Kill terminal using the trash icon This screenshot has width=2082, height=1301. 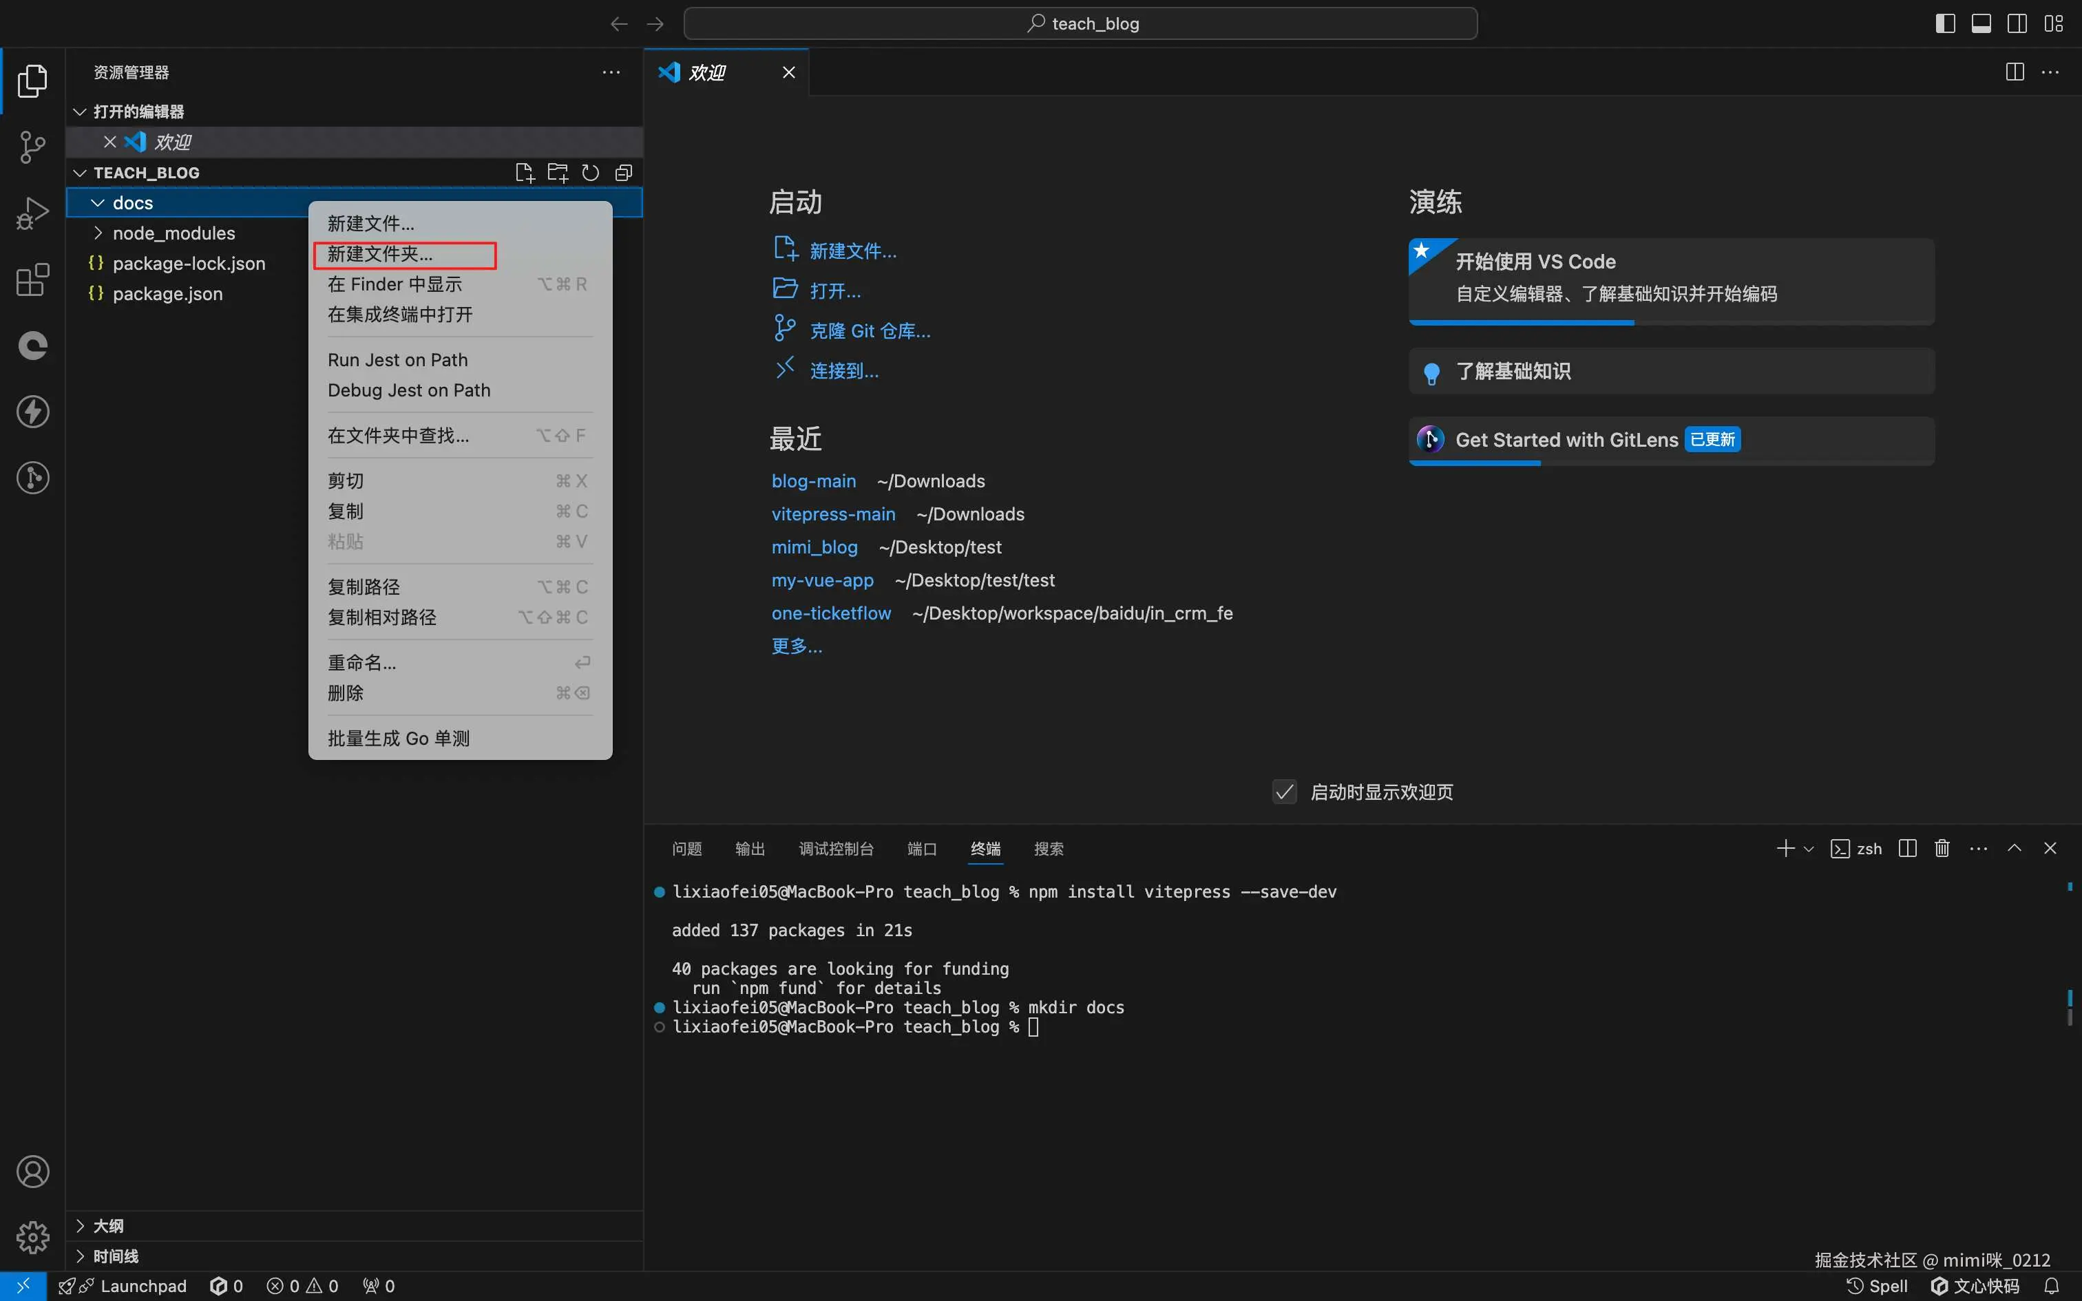tap(1942, 848)
